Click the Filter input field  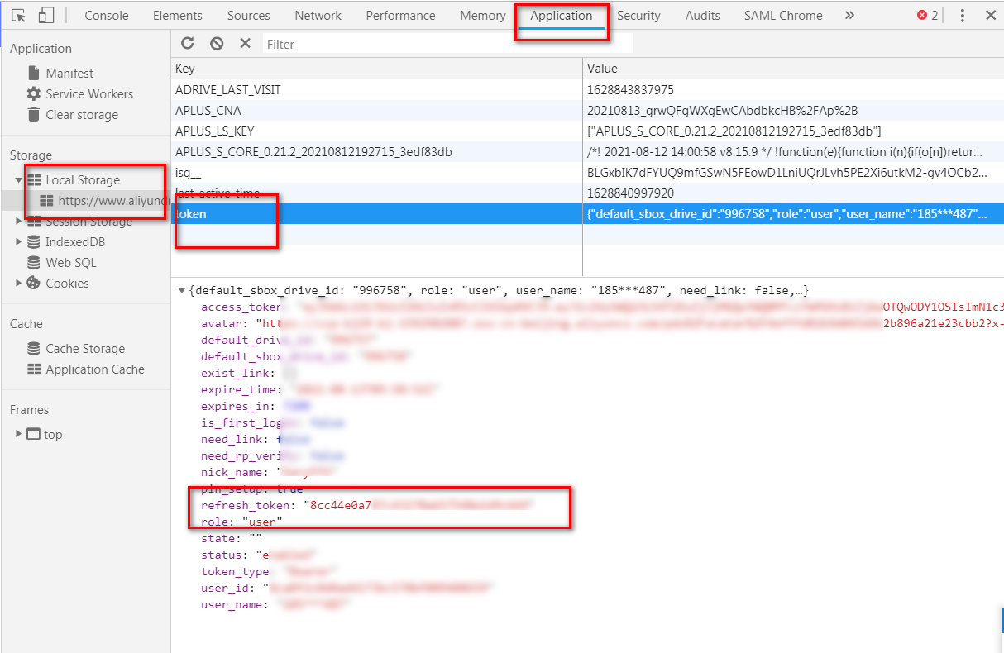click(x=447, y=44)
